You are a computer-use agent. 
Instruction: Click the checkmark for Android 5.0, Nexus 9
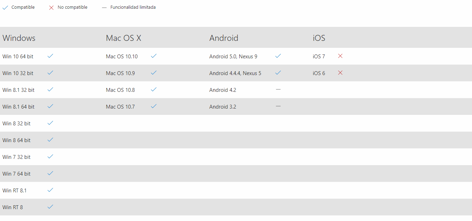coord(278,56)
